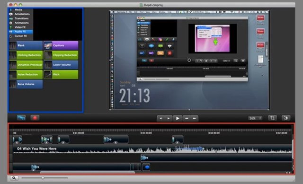303x184 pixels.
Task: Jump to the next marker or end
Action: [194, 118]
